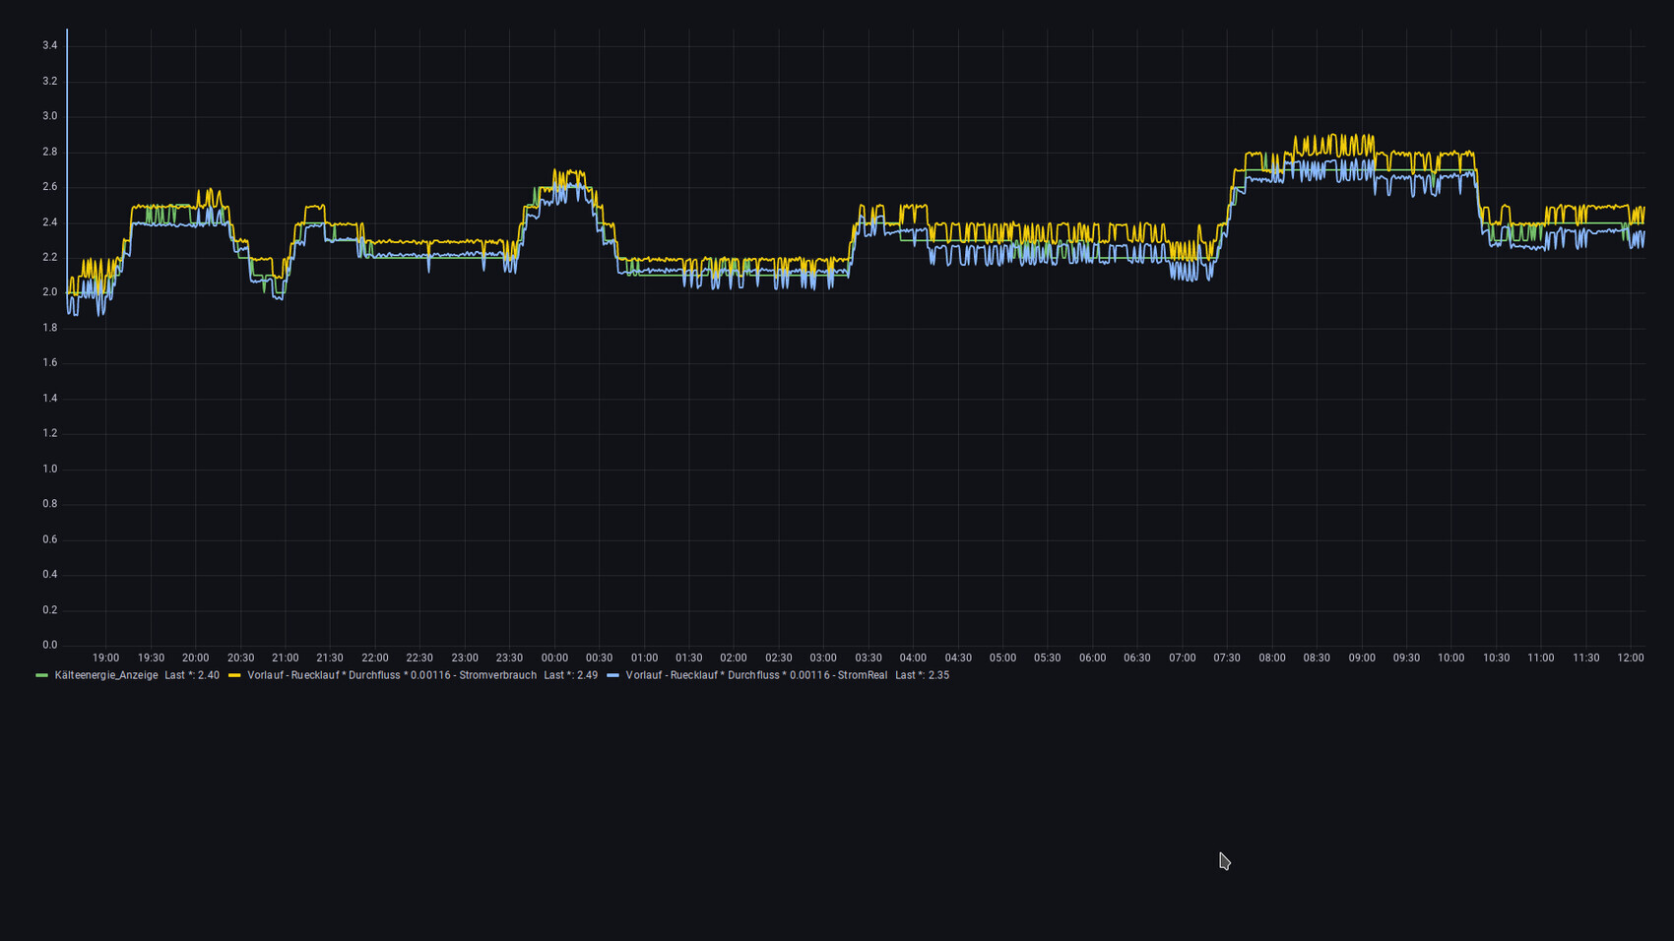This screenshot has width=1674, height=941.
Task: Click the 12:00 time axis label
Action: point(1631,658)
